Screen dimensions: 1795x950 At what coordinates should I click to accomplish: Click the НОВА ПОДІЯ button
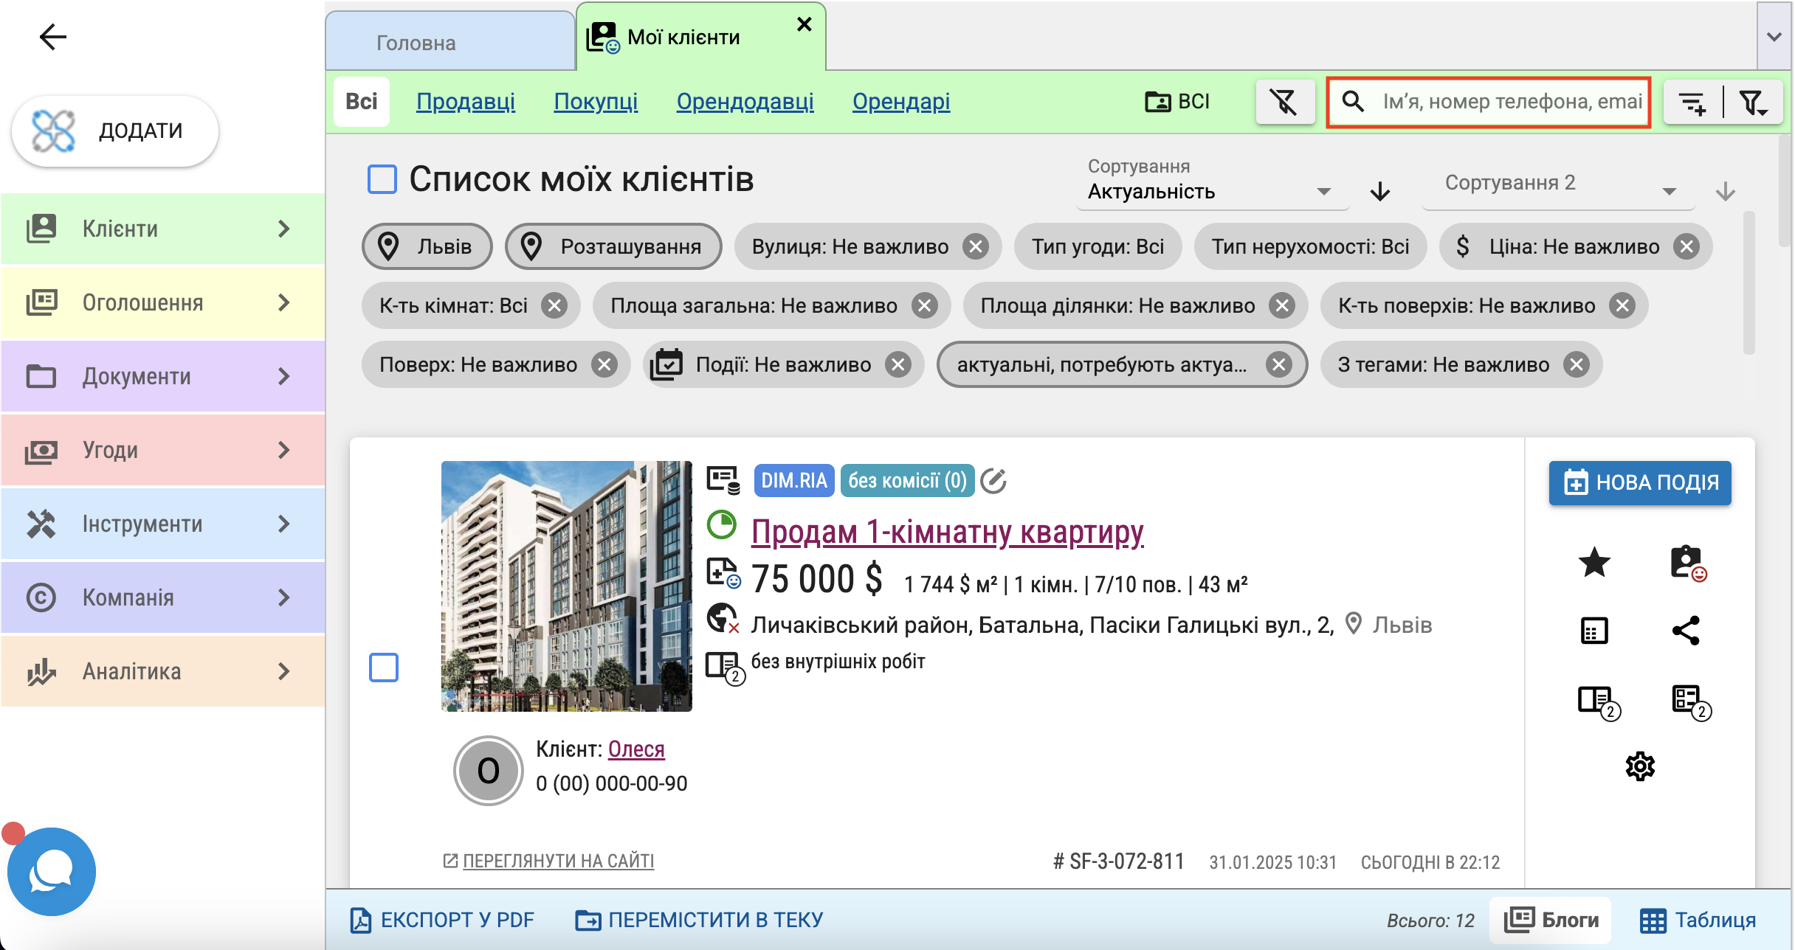coord(1640,483)
